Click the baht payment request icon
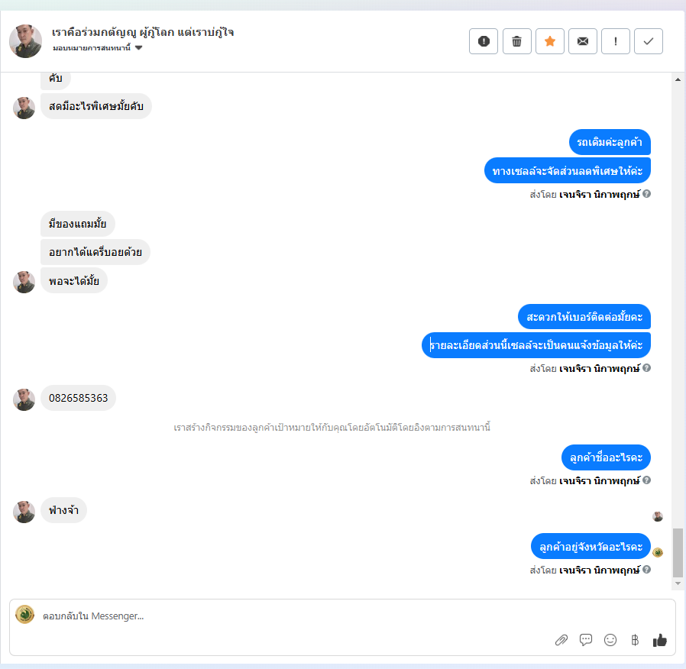Viewport: 686px width, 669px height. 635,640
